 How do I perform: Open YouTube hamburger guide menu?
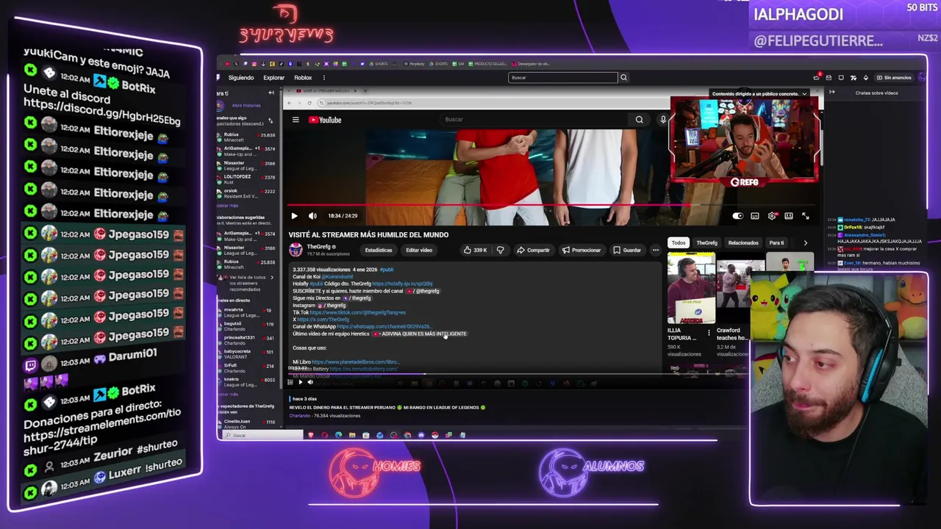(296, 120)
